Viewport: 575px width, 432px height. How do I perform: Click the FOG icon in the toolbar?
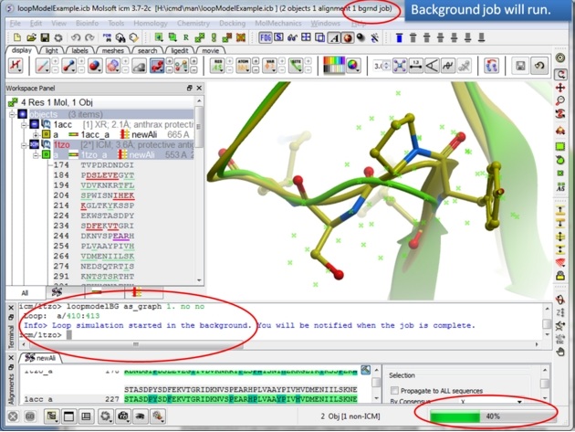(x=267, y=37)
